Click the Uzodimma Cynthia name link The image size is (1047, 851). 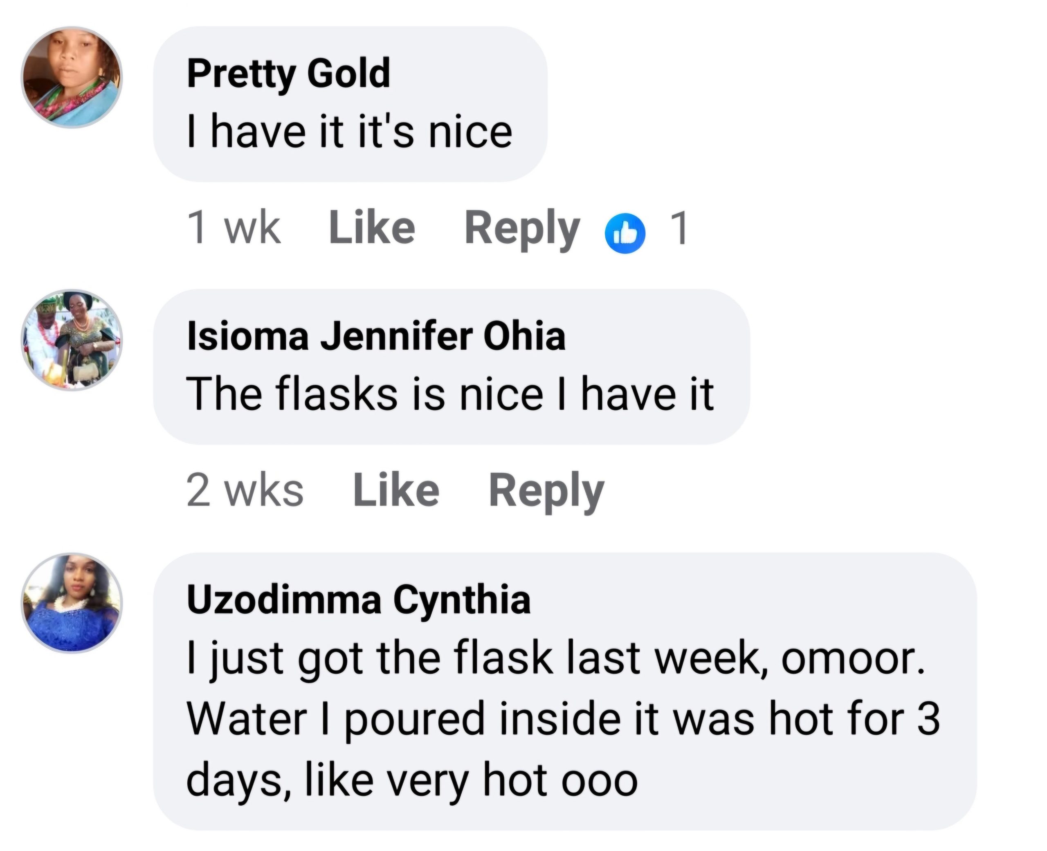[x=358, y=600]
